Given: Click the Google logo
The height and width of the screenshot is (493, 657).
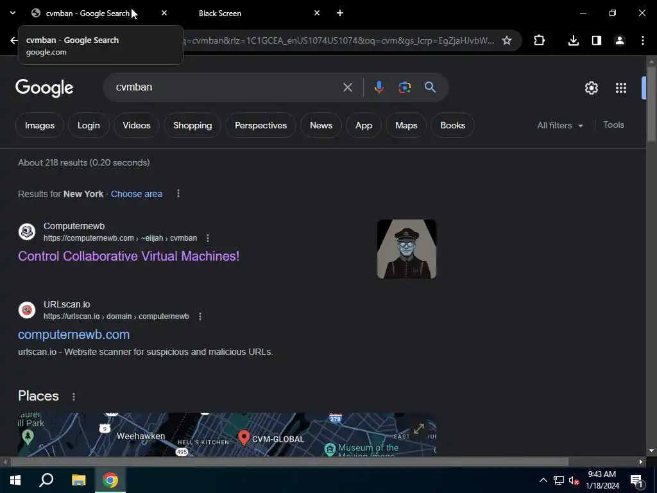Looking at the screenshot, I should tap(44, 88).
